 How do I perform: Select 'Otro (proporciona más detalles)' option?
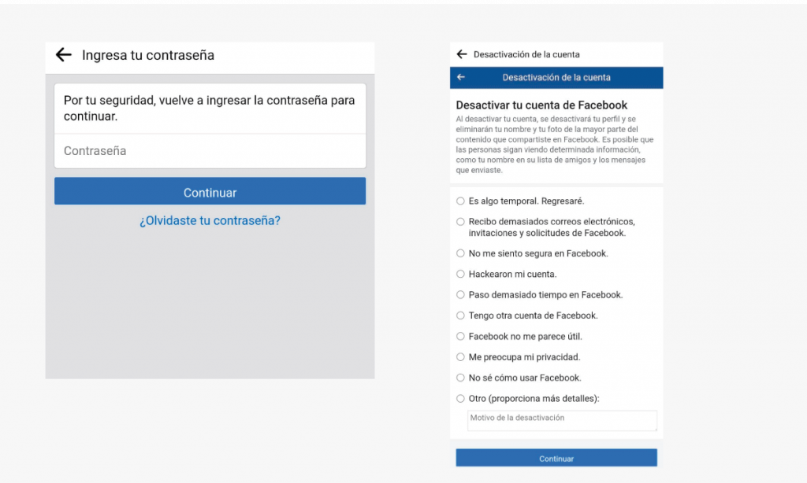coord(460,398)
